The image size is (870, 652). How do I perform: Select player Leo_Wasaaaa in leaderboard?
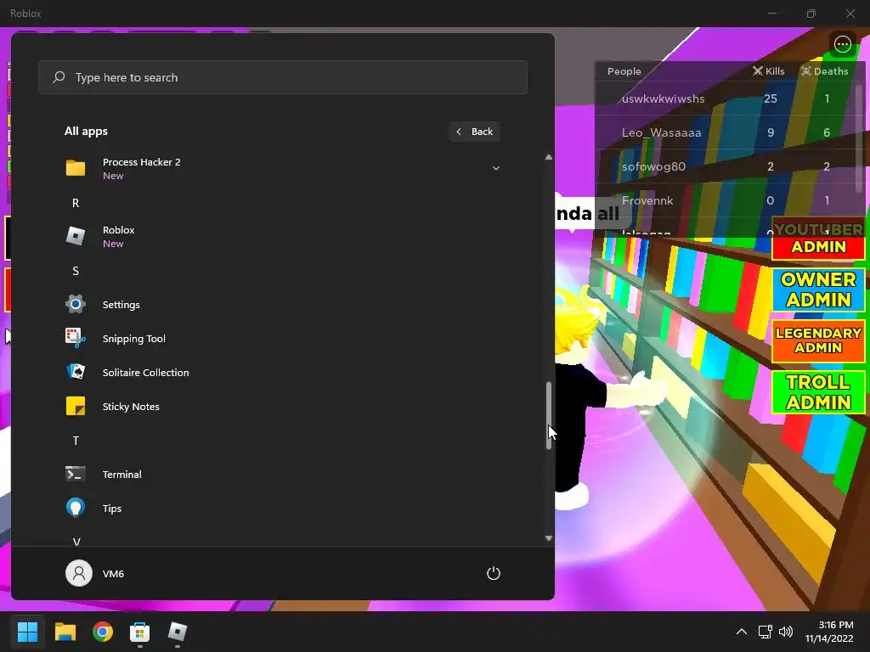[661, 132]
